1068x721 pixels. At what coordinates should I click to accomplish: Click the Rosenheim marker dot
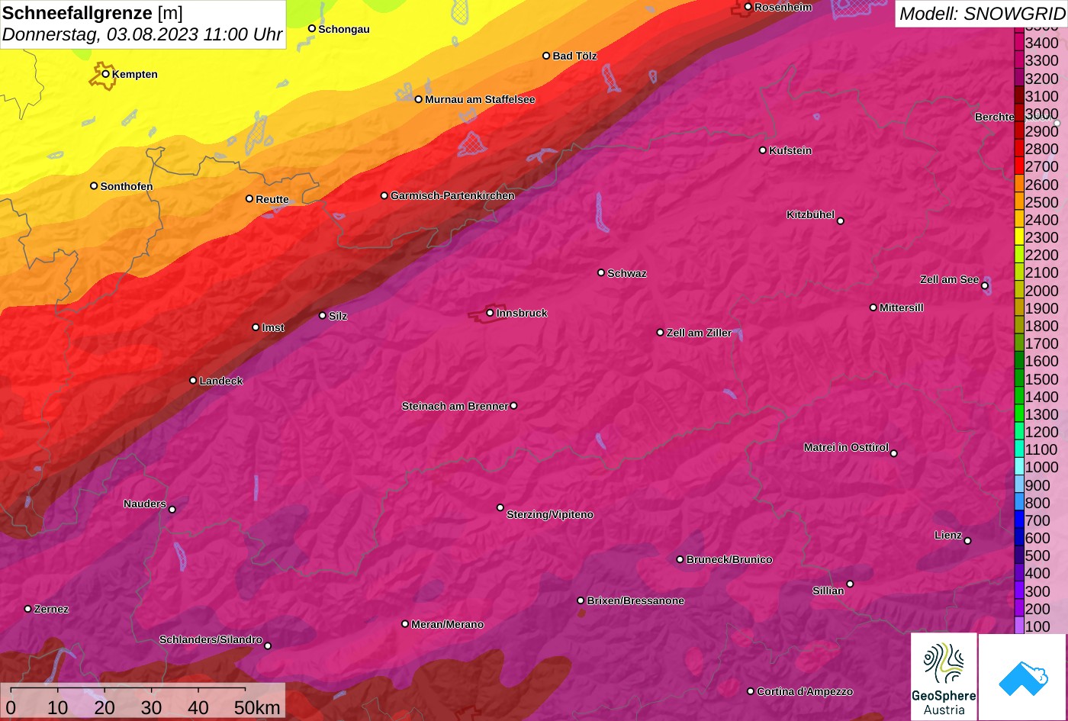[748, 7]
